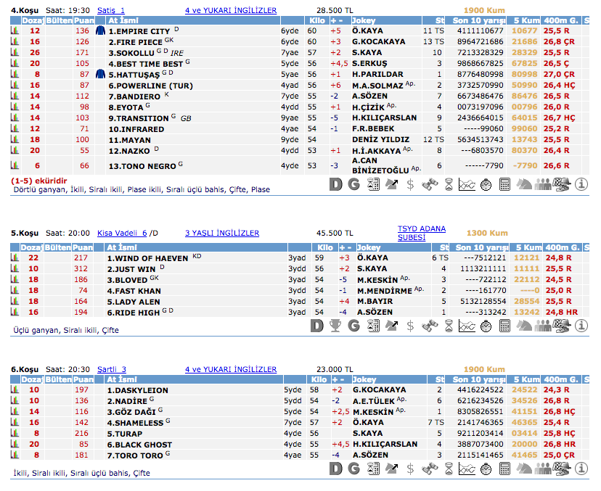Open the Şartlı 3 link in race 6
Viewport: 601px width, 491px height.
[x=111, y=369]
